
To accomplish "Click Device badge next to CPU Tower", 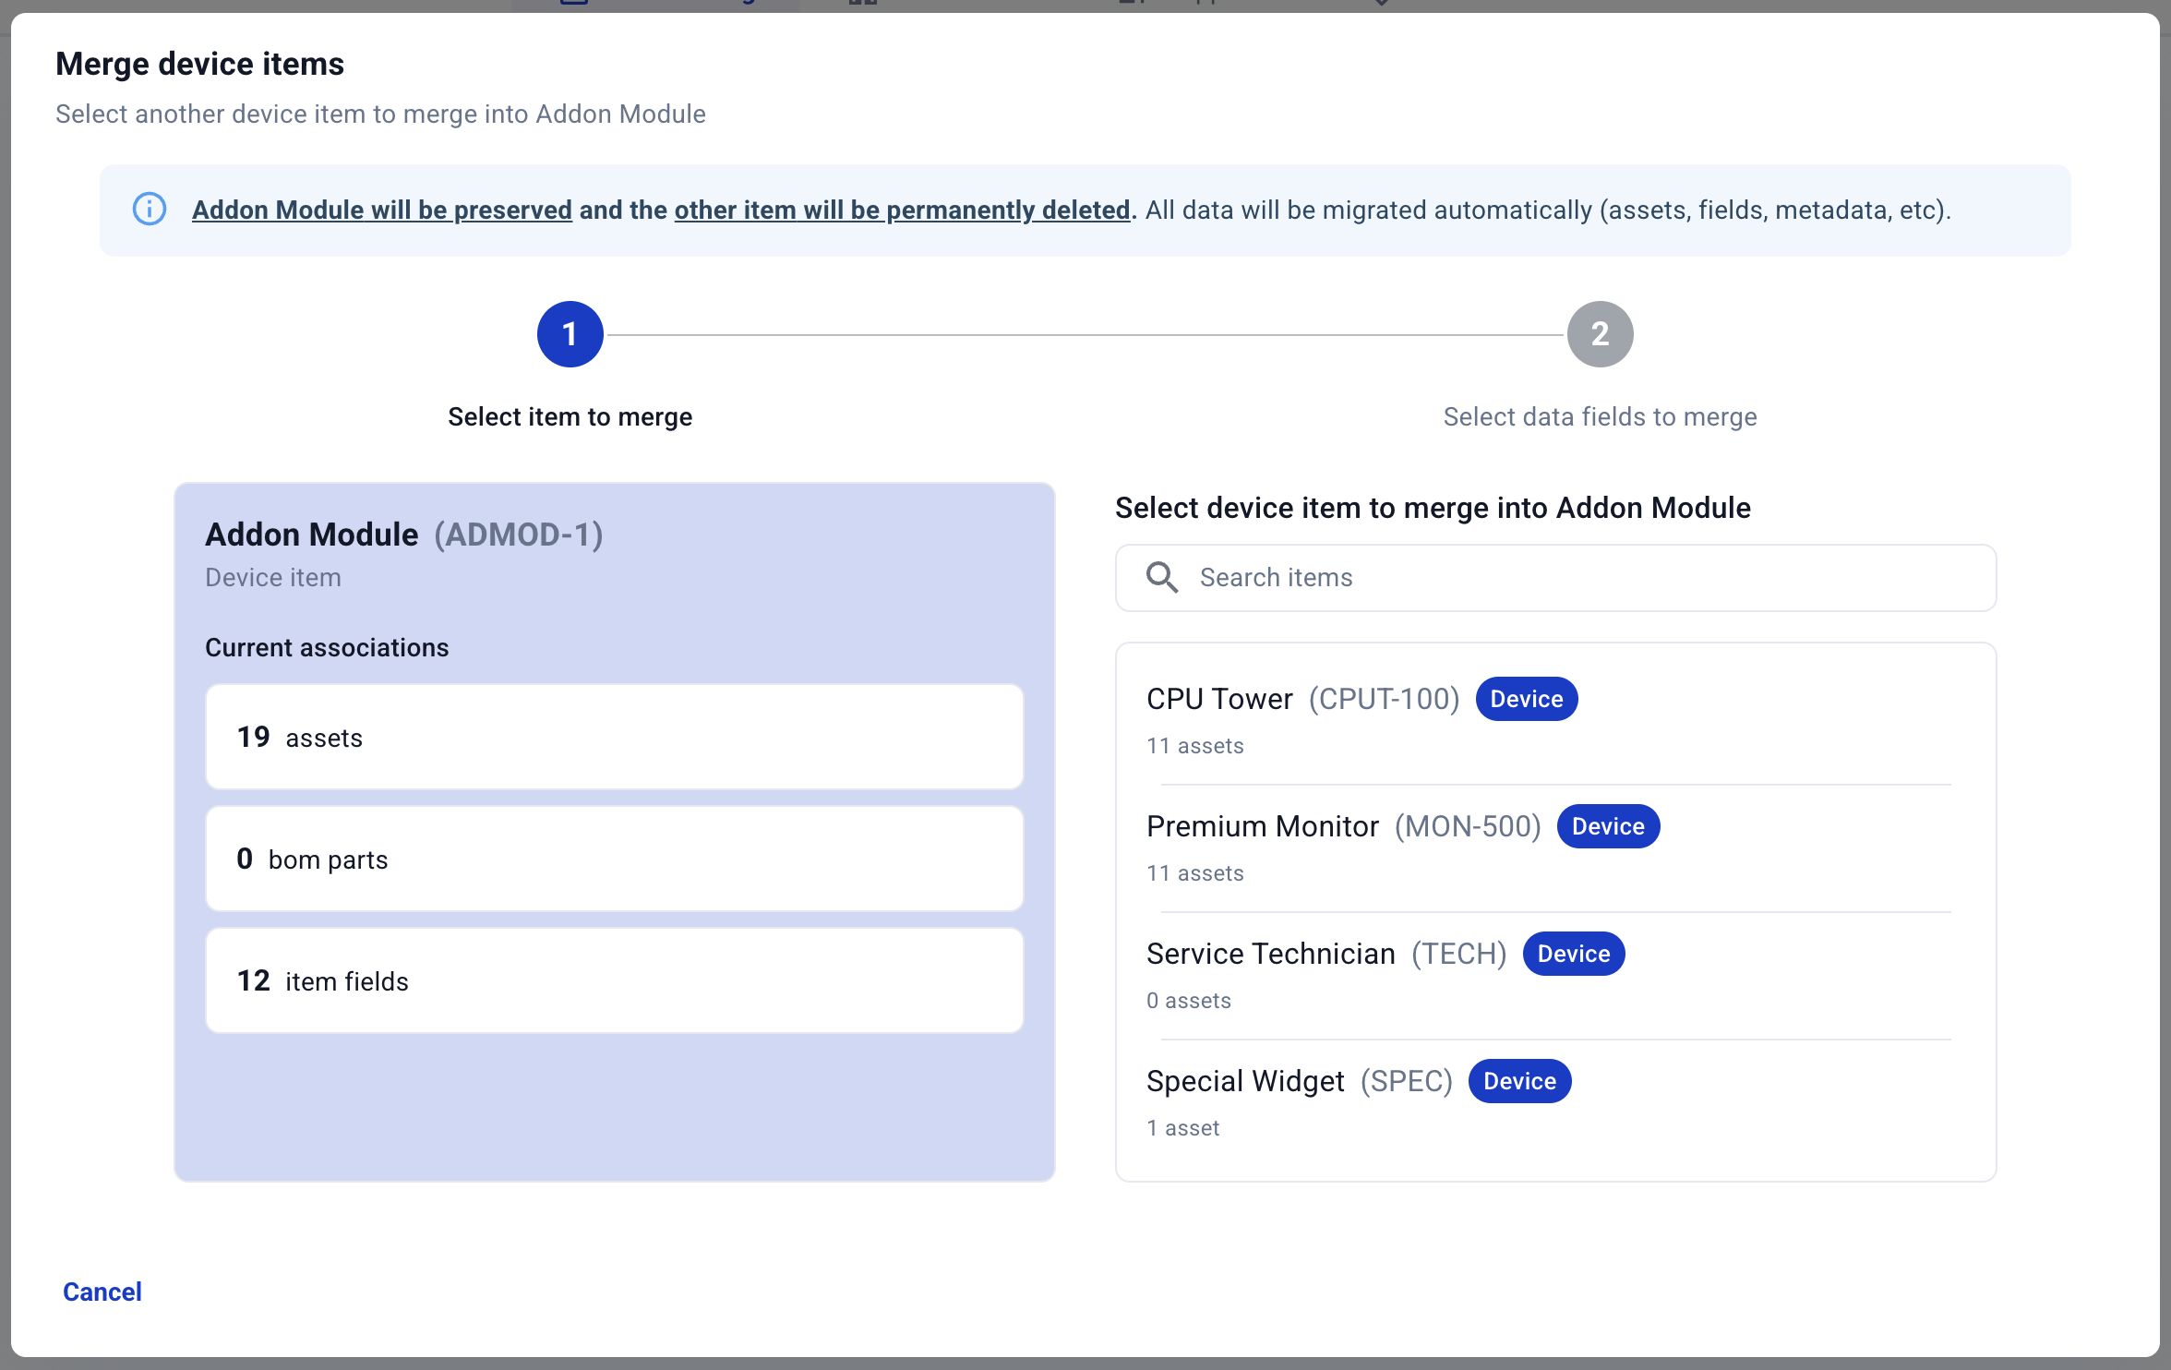I will [x=1526, y=700].
